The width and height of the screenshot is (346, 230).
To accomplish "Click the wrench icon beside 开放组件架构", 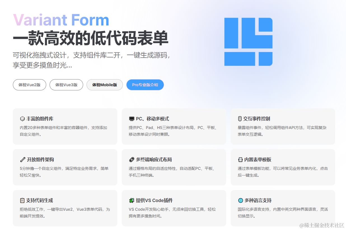I will click(22, 160).
